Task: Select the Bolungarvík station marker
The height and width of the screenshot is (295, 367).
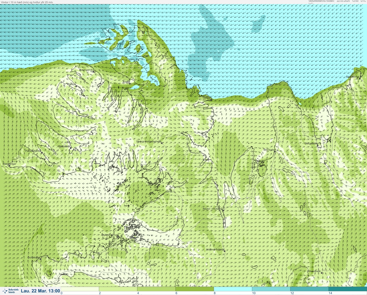Action: (93, 71)
